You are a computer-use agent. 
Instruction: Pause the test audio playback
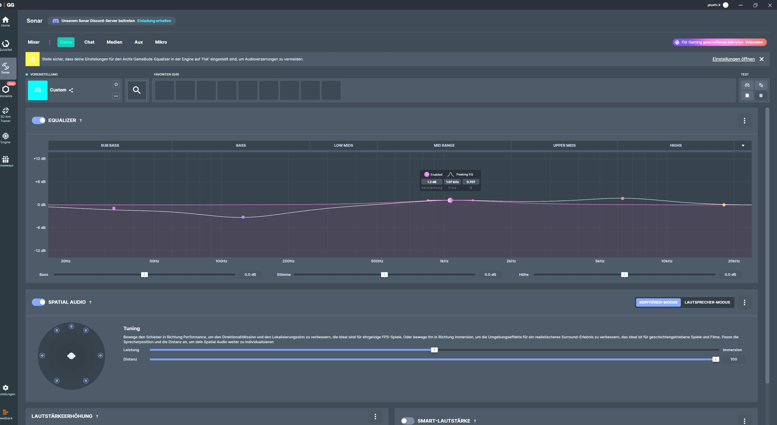[761, 96]
